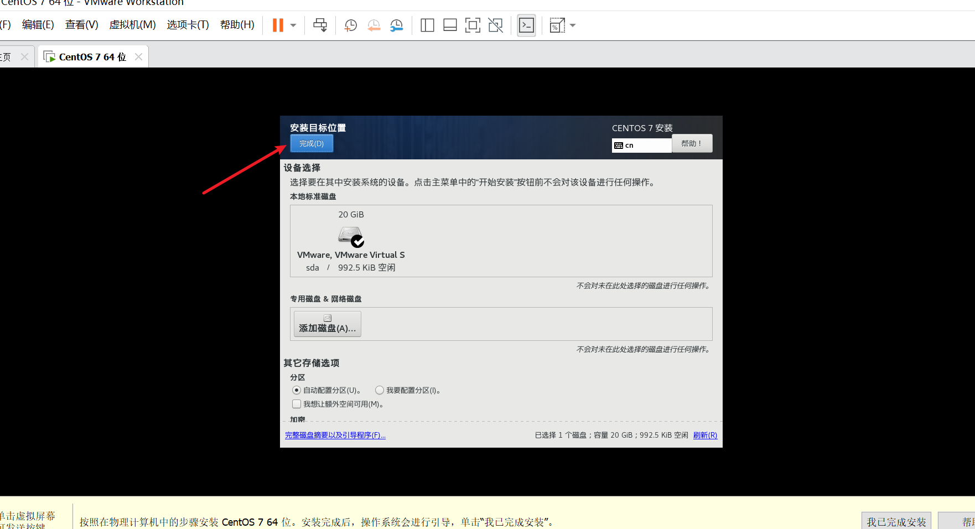Click the stretch guest display icon
The height and width of the screenshot is (529, 975).
557,25
